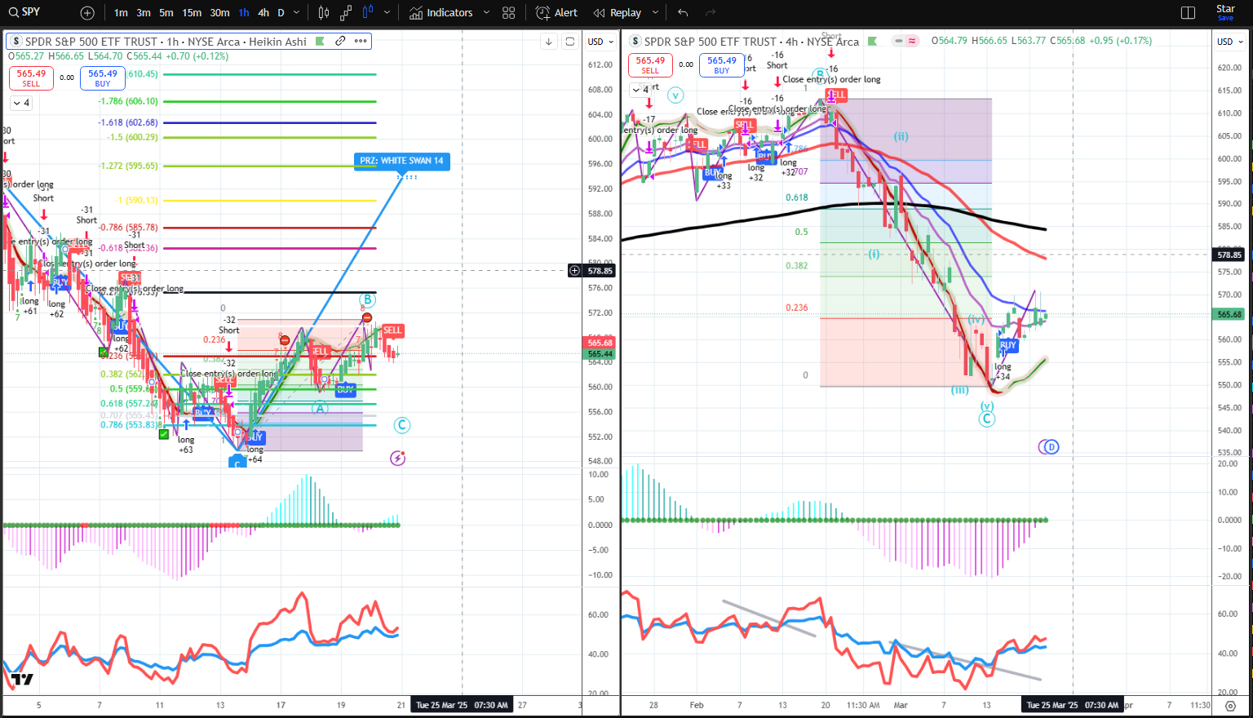1253x718 pixels.
Task: Open the more options dots on the 1h chart
Action: (x=360, y=41)
